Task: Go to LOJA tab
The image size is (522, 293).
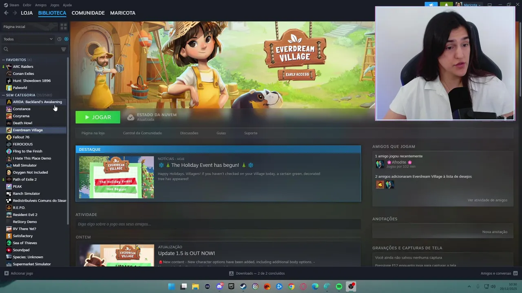Action: 27,13
